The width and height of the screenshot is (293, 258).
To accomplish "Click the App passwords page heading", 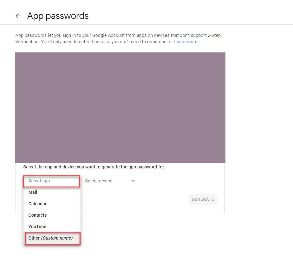I will (58, 16).
